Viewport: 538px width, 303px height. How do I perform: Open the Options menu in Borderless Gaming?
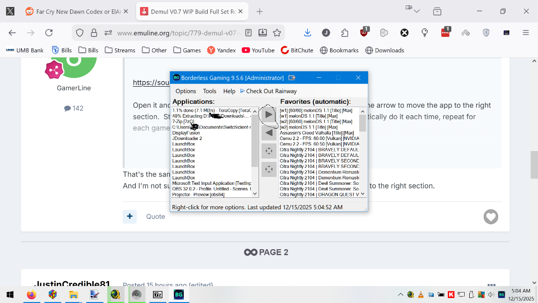186,91
